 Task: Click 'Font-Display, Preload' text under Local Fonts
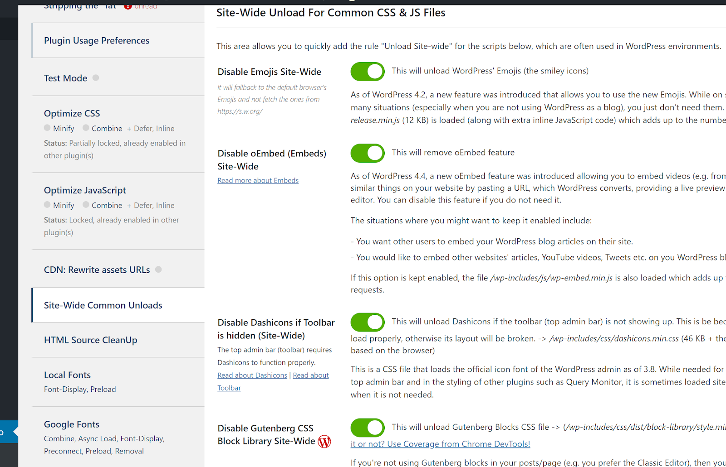tap(80, 389)
